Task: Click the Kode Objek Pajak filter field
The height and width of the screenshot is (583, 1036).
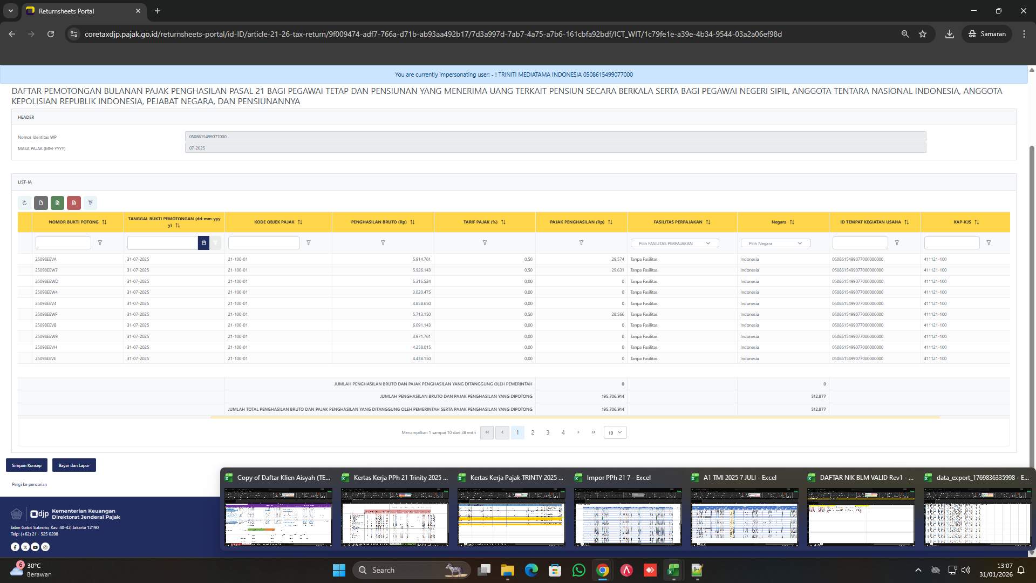Action: (x=264, y=243)
